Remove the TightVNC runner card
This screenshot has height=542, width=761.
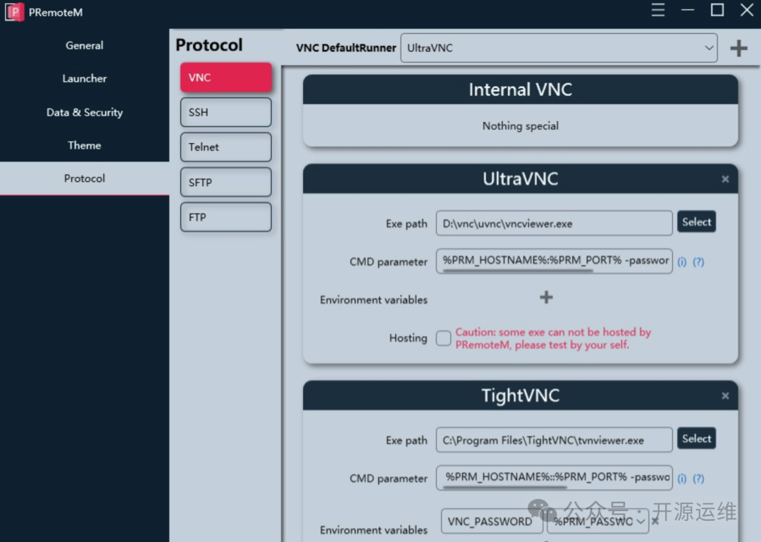[x=725, y=396]
